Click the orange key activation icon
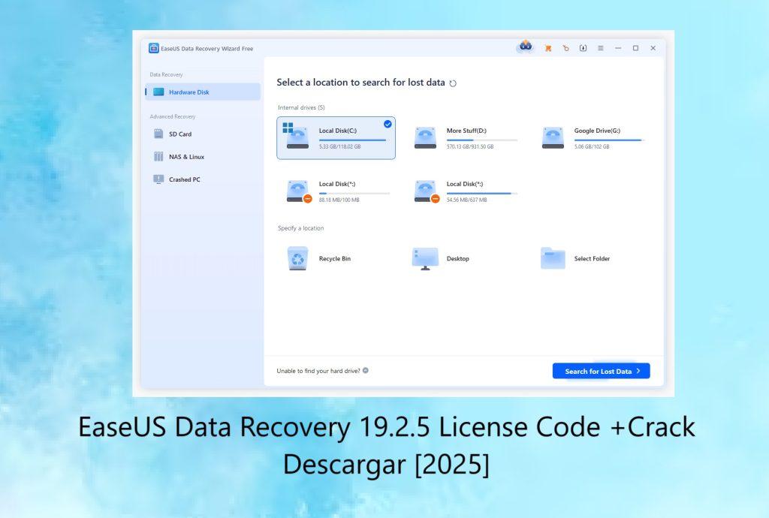Viewport: 769px width, 518px height. 565,48
